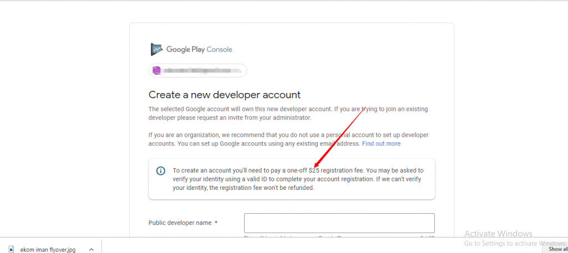Open the blurred Google account chip
568x253 pixels.
pyautogui.click(x=198, y=70)
